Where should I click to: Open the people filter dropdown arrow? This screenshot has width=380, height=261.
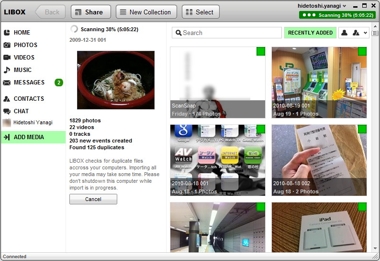[365, 33]
